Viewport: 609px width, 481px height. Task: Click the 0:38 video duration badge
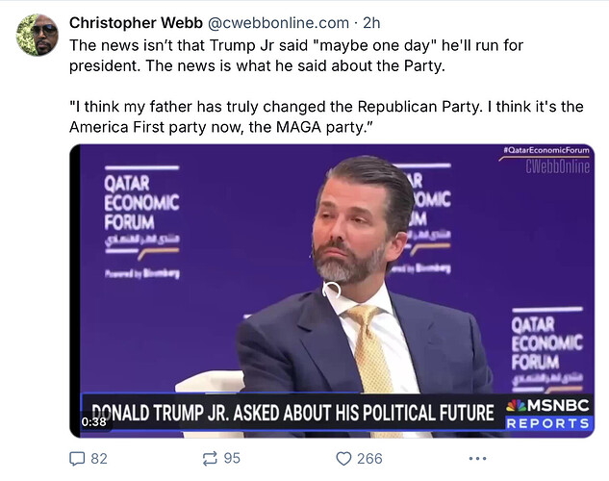pyautogui.click(x=93, y=421)
